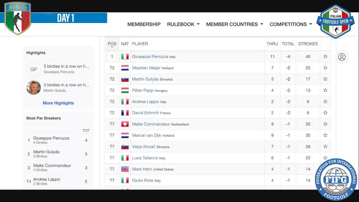Sort leaderboard by POS column

[112, 44]
